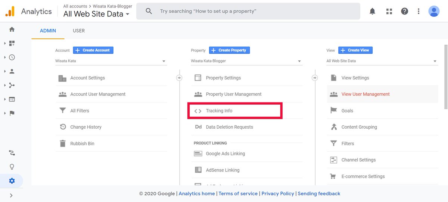Open Analytics home footer link

197,193
